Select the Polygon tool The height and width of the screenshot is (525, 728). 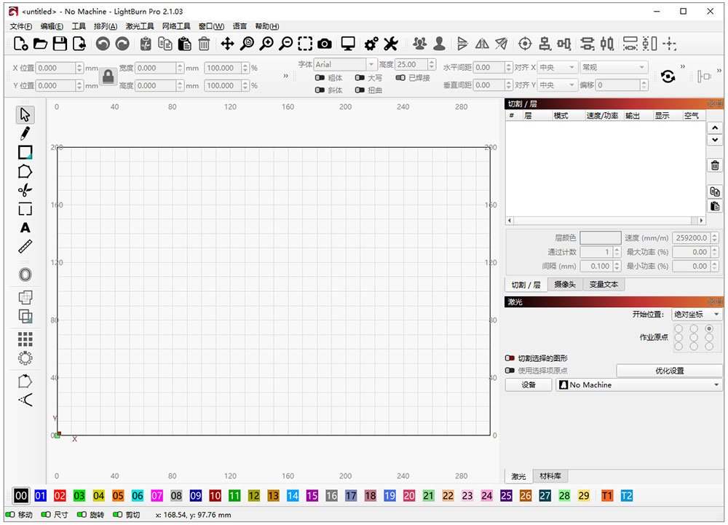(25, 171)
